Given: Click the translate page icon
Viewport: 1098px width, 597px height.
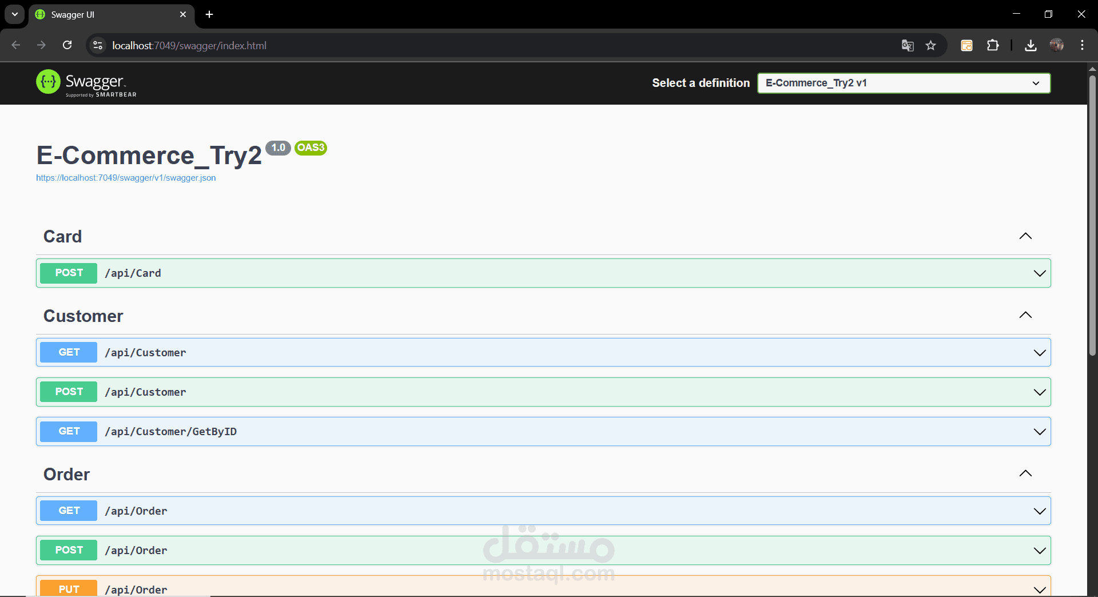Looking at the screenshot, I should tap(908, 45).
